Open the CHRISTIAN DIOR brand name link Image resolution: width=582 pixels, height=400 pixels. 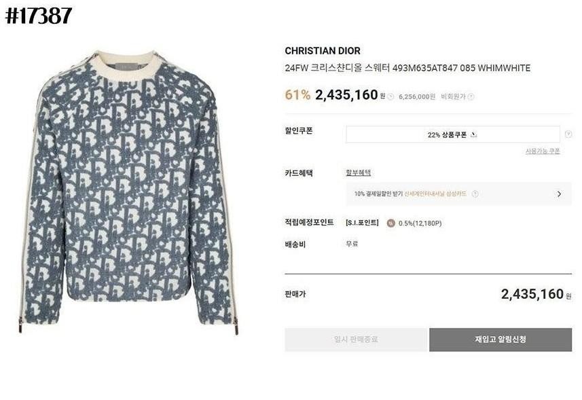323,51
